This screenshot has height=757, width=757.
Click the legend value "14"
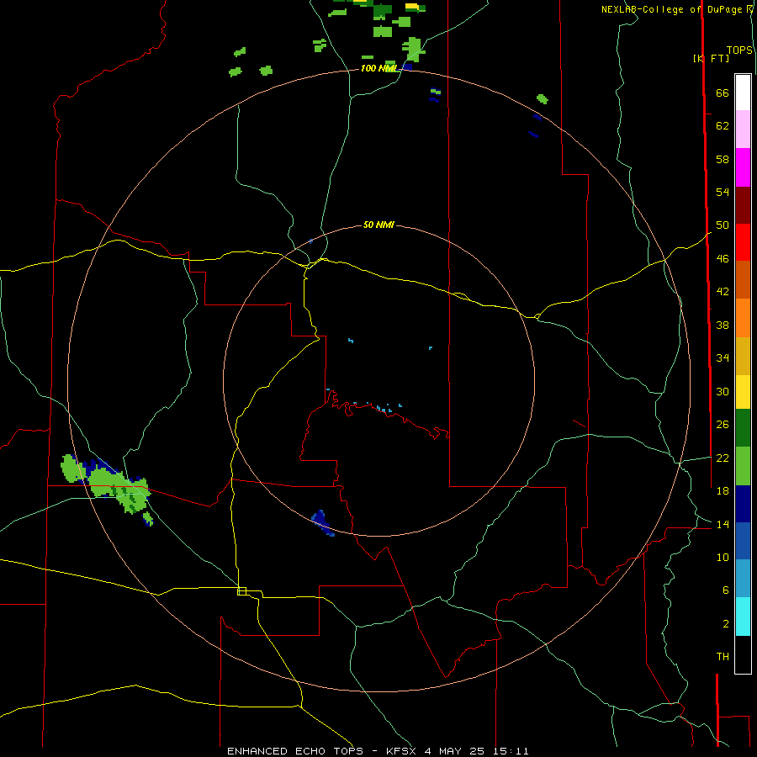tap(723, 524)
